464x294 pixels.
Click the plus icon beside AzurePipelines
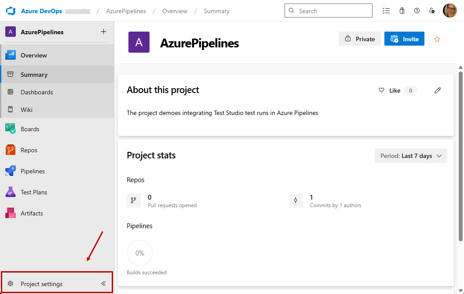(103, 32)
